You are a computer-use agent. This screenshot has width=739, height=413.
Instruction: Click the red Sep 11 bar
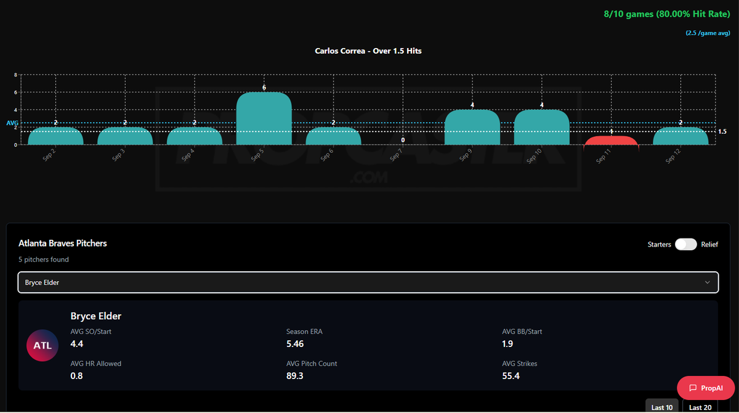(612, 141)
